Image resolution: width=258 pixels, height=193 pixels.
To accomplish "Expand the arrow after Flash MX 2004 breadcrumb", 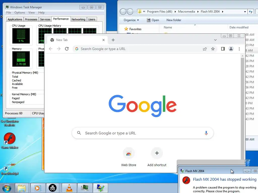I will (x=223, y=12).
